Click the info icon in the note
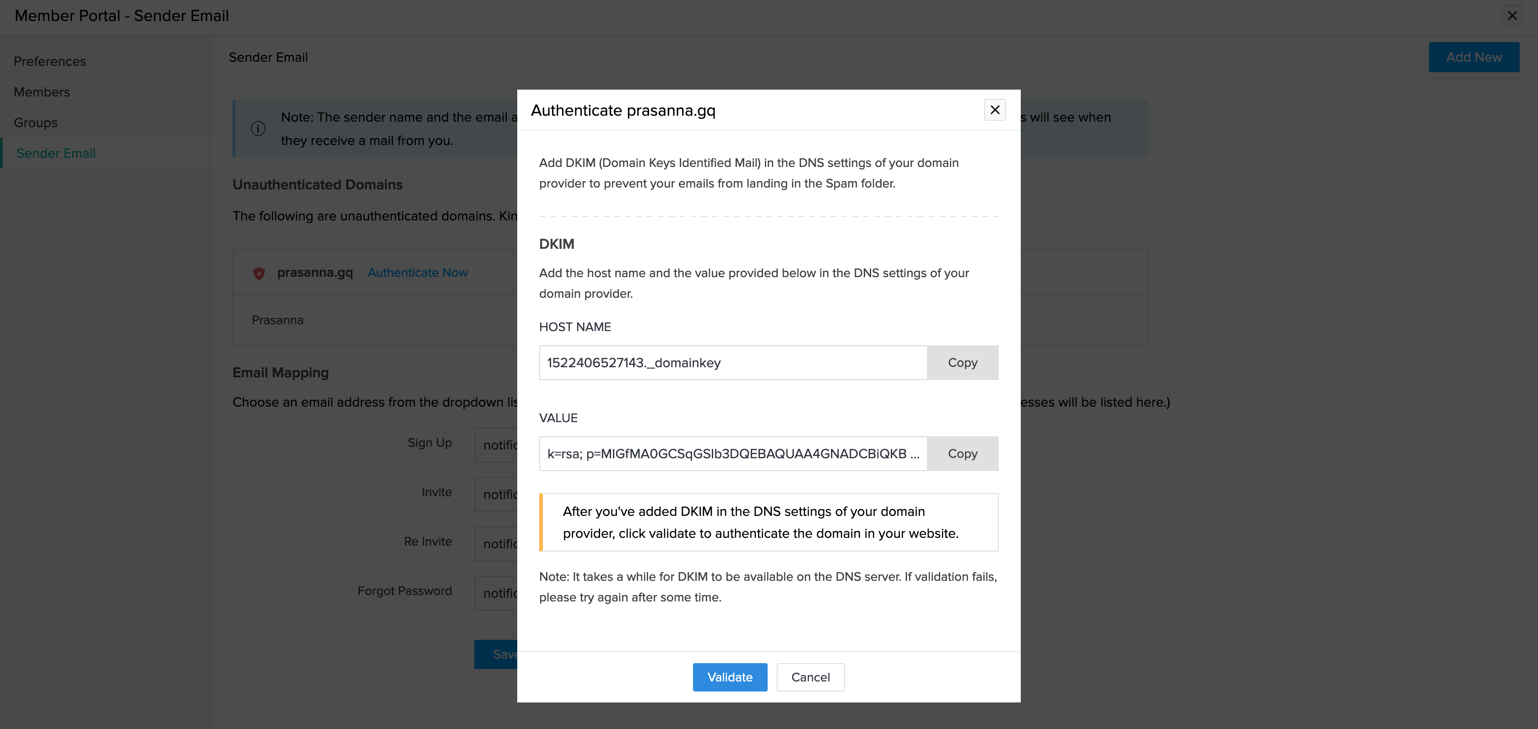The height and width of the screenshot is (729, 1538). 258,128
